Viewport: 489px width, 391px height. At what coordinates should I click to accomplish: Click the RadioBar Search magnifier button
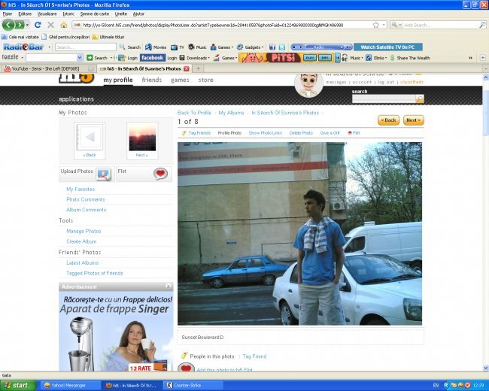click(130, 47)
